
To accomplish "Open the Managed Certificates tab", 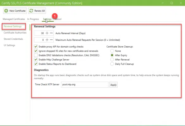I will tap(14, 19).
